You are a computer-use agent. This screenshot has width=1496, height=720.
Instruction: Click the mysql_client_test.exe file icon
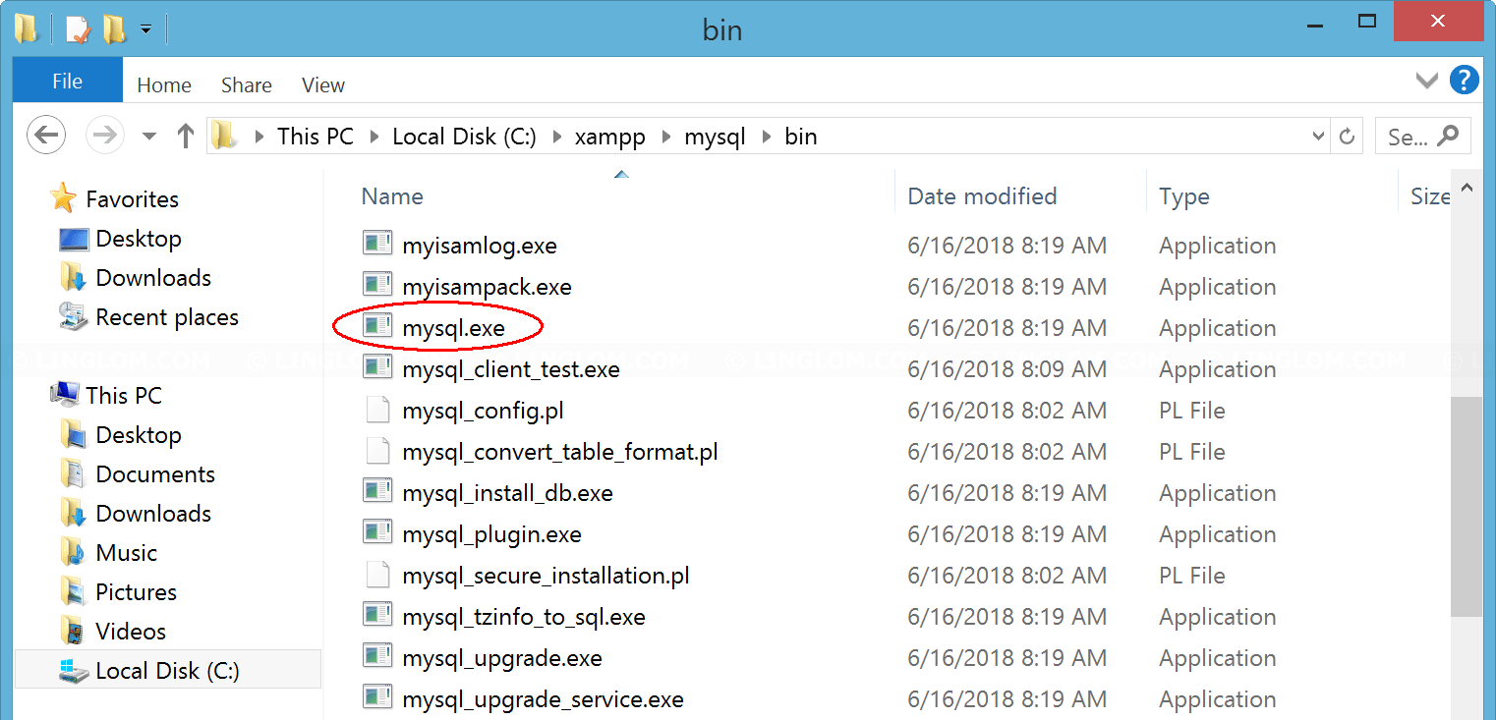coord(377,367)
